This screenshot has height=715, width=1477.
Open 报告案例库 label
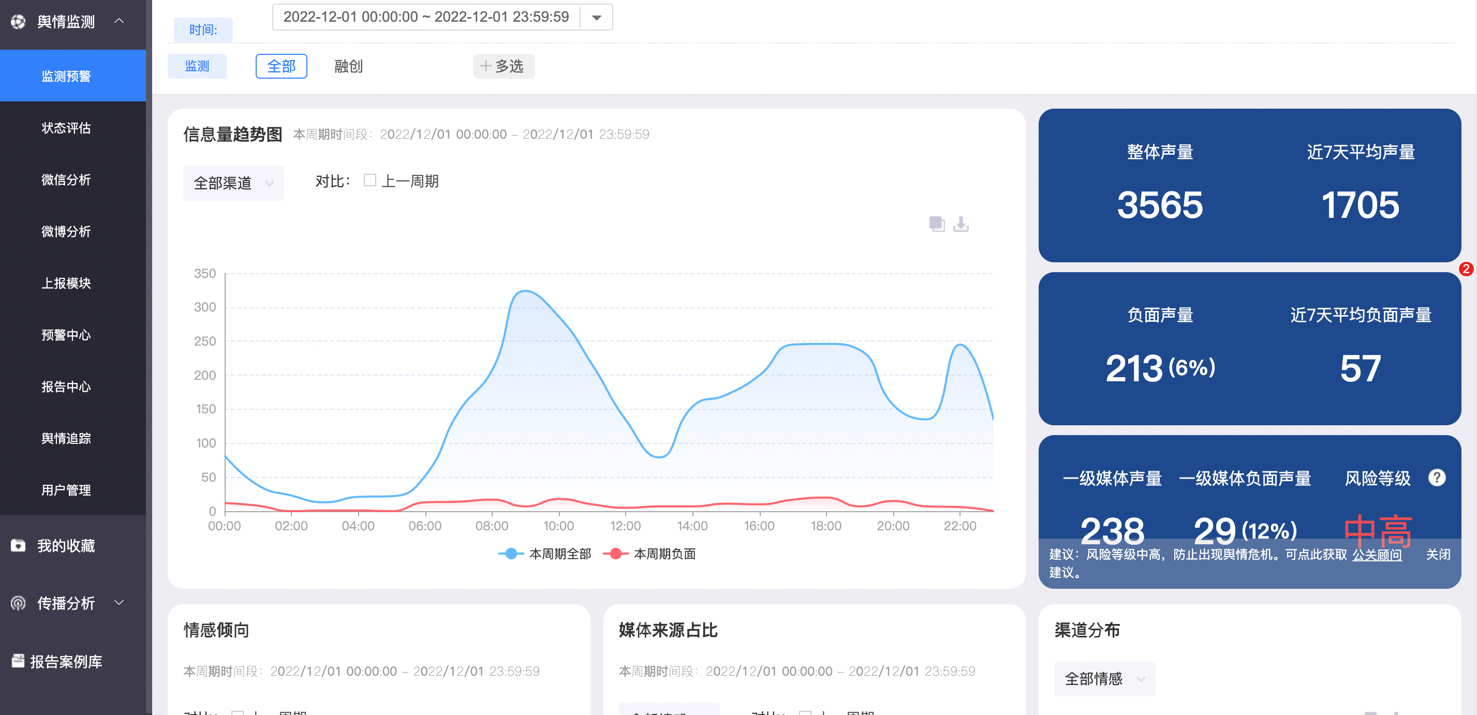[66, 661]
